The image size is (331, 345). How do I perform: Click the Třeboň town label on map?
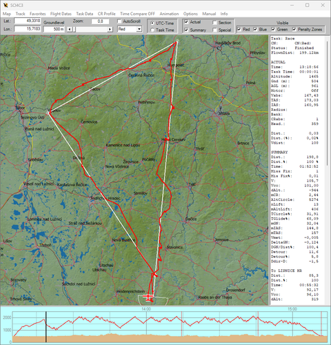[x=46, y=245]
